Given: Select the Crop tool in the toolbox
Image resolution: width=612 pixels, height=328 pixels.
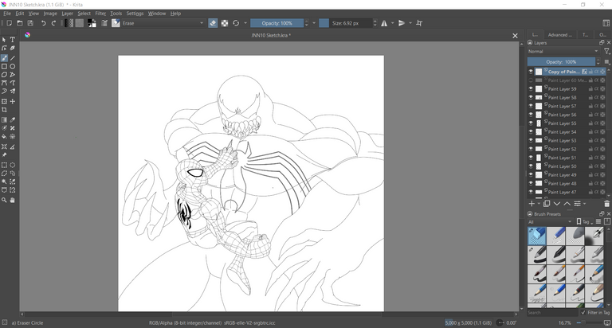Looking at the screenshot, I should tap(4, 110).
